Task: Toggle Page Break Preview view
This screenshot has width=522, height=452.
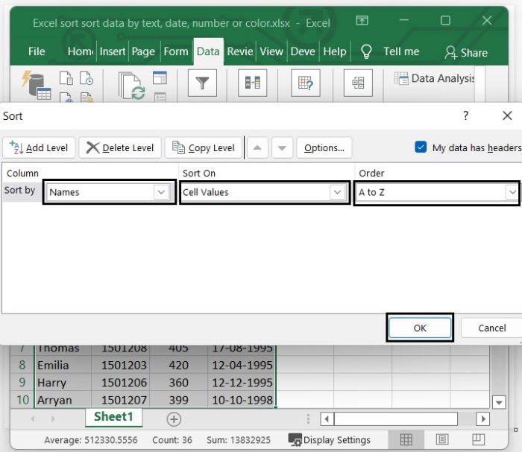Action: pyautogui.click(x=478, y=439)
